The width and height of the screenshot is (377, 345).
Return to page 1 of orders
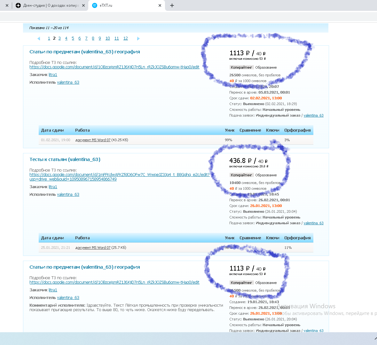coord(49,38)
